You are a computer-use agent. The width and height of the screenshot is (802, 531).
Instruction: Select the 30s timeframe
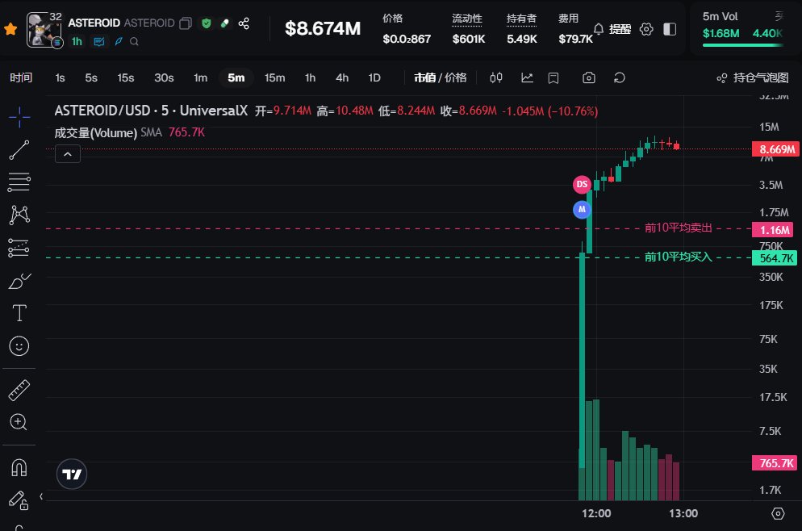tap(164, 77)
